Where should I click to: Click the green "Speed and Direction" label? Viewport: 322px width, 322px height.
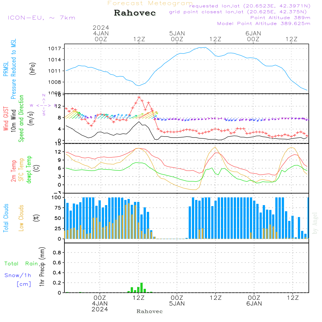pos(21,118)
